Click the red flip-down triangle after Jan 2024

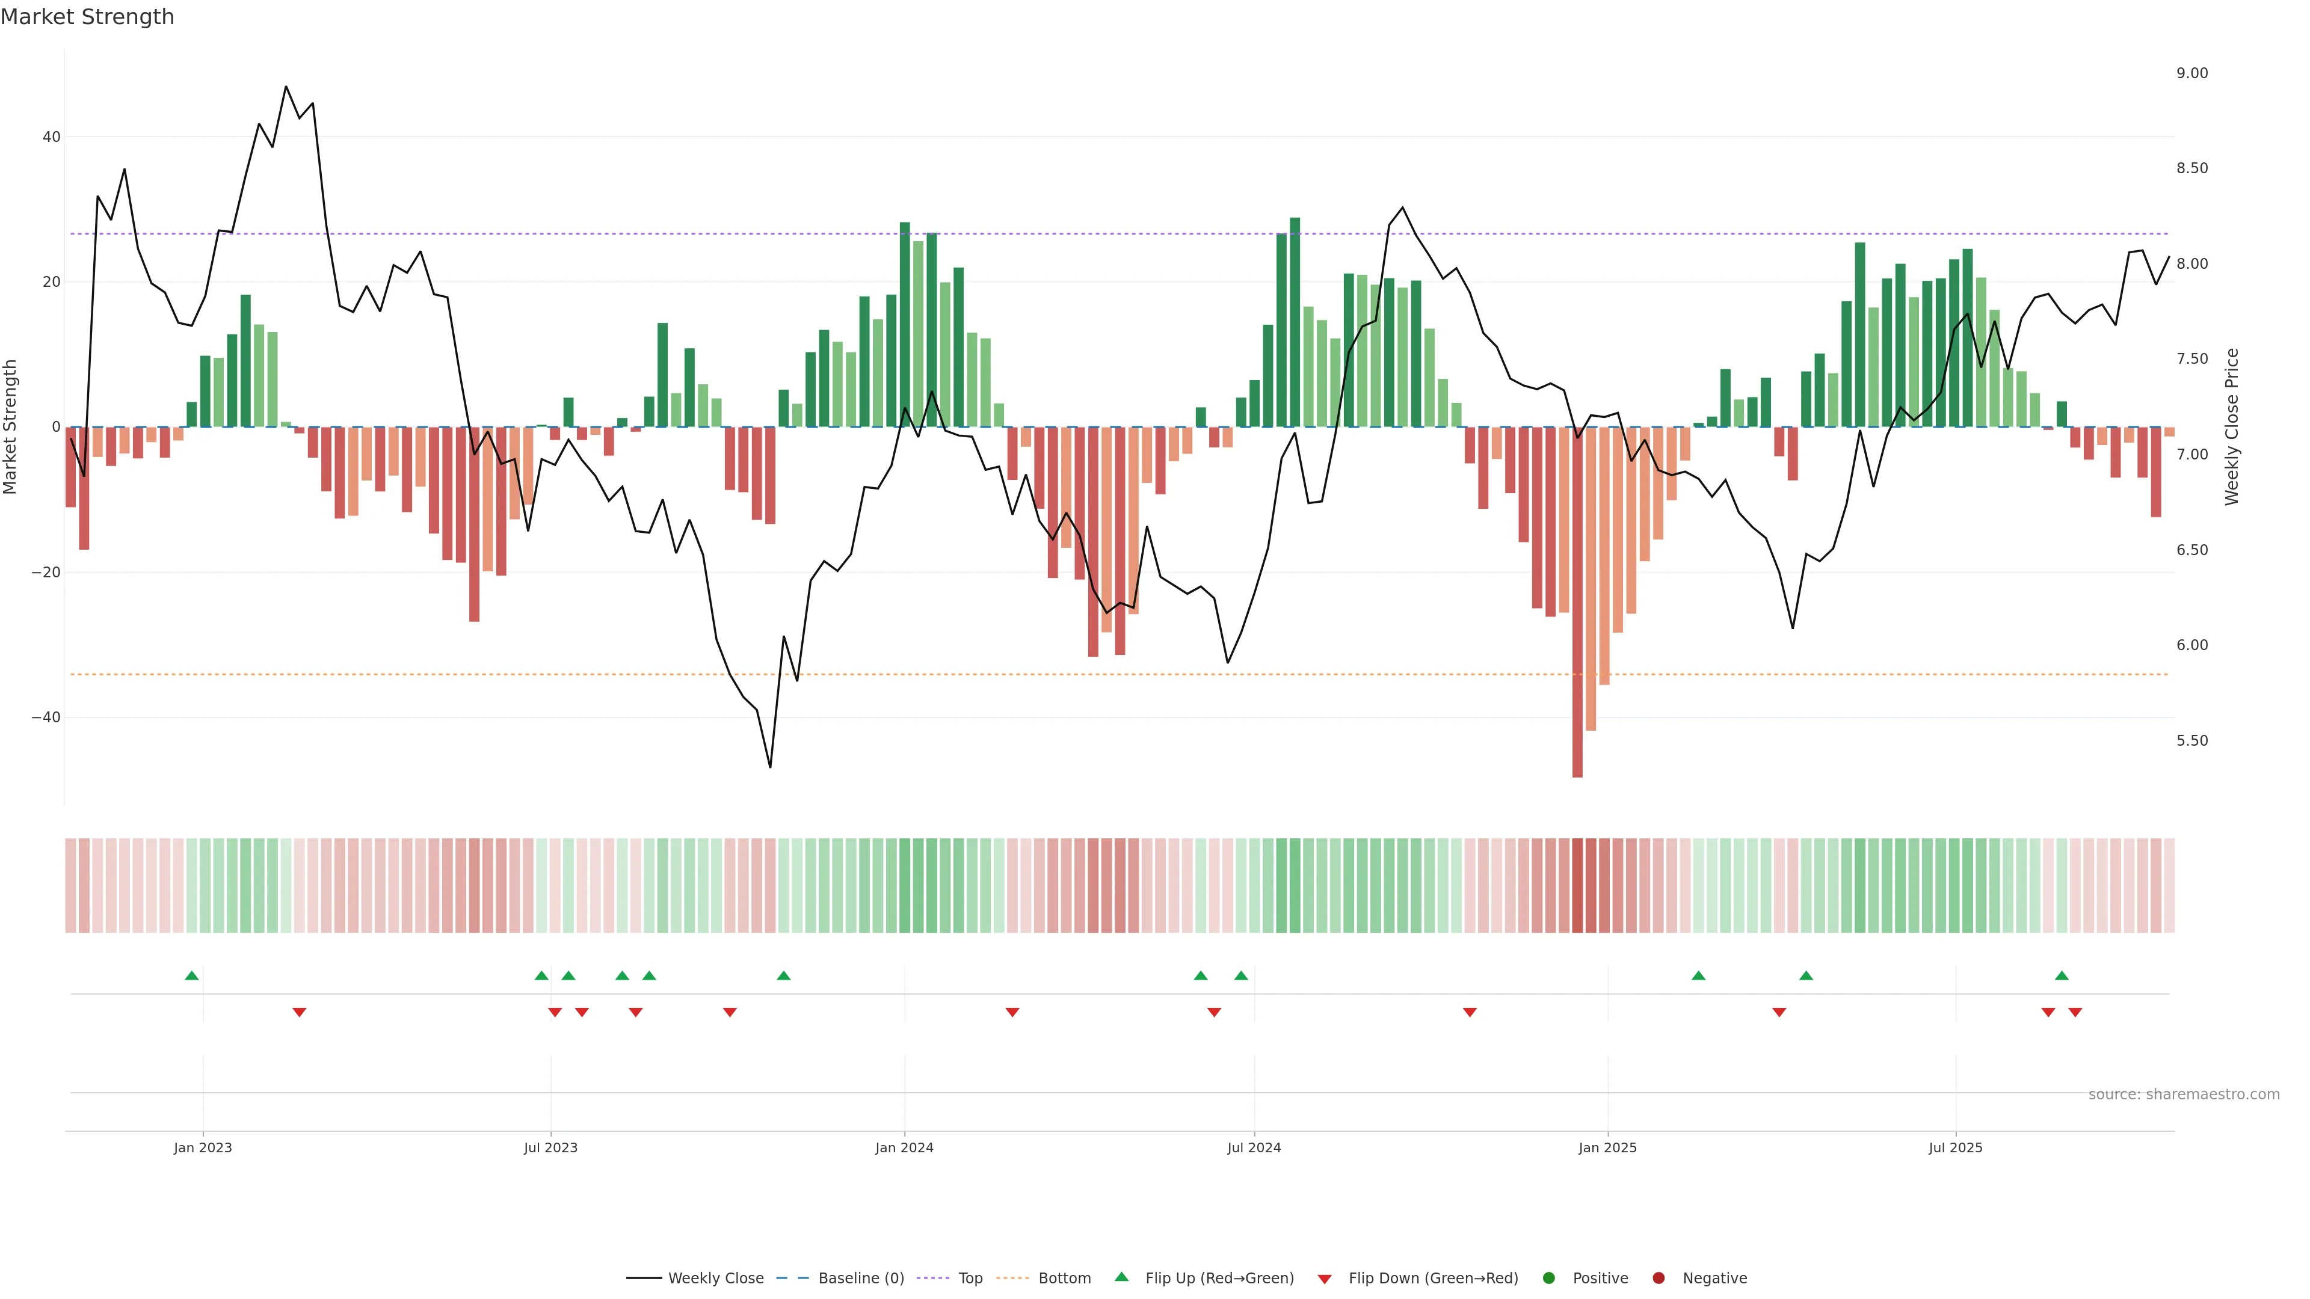click(1012, 1012)
